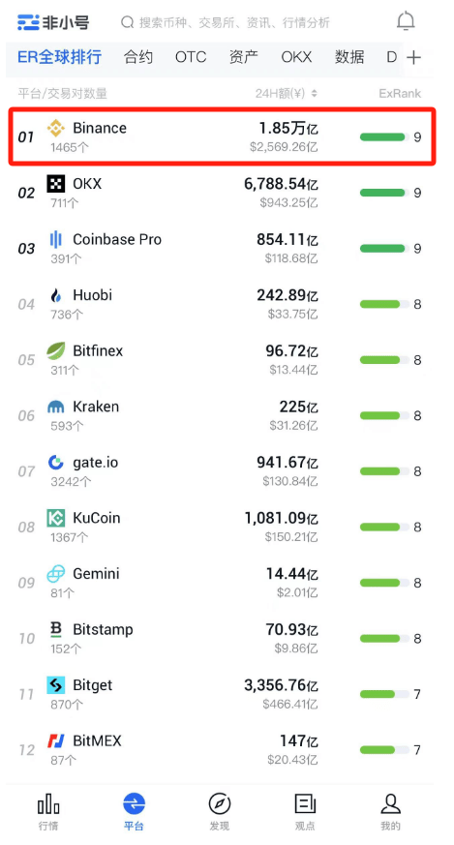Screen dimensions: 454x845
Task: Select the 数据 tab
Action: [349, 57]
